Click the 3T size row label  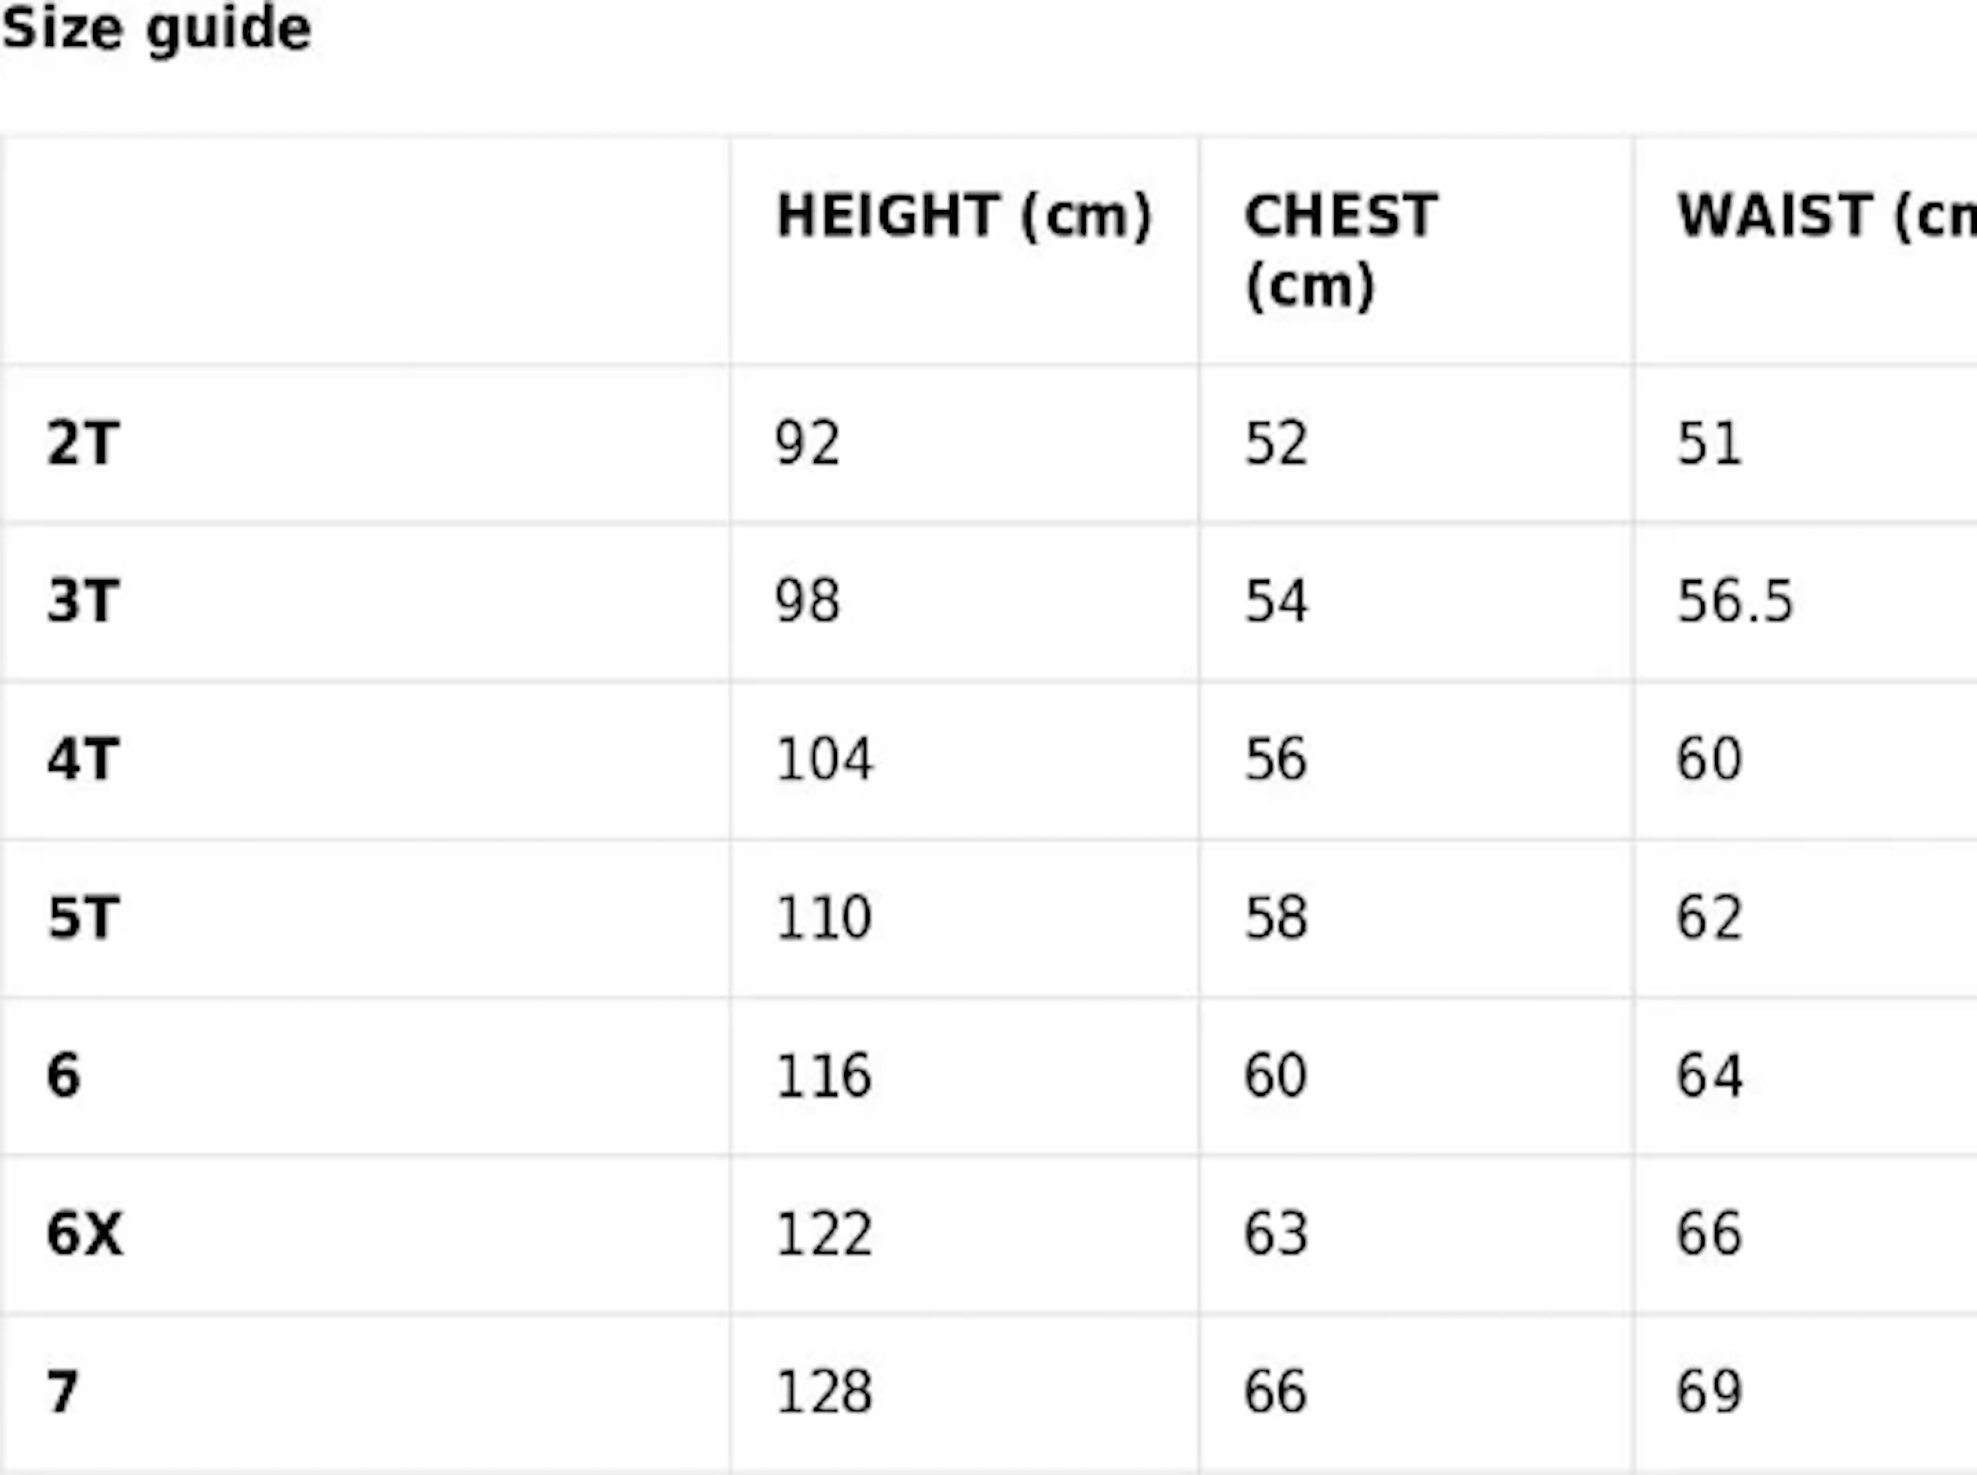[82, 601]
